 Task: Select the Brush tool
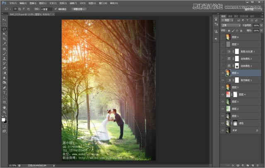pos(5,54)
